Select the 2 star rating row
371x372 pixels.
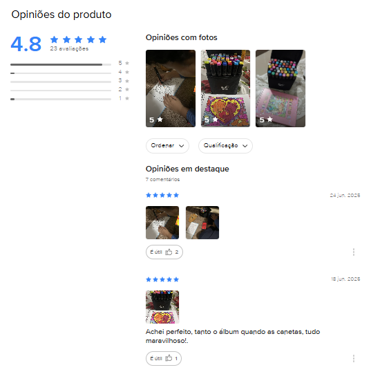pyautogui.click(x=70, y=90)
